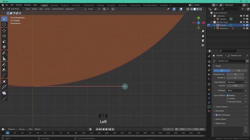Open the Output properties tab
The width and height of the screenshot is (250, 140).
[209, 66]
